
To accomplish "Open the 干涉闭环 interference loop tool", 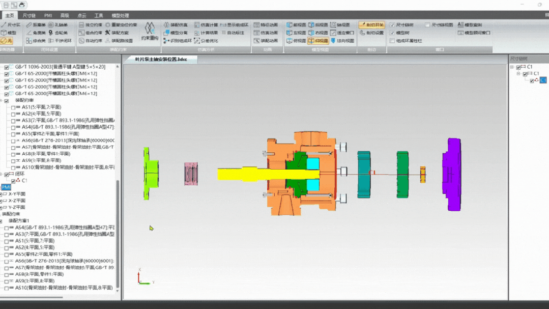I will [x=60, y=41].
